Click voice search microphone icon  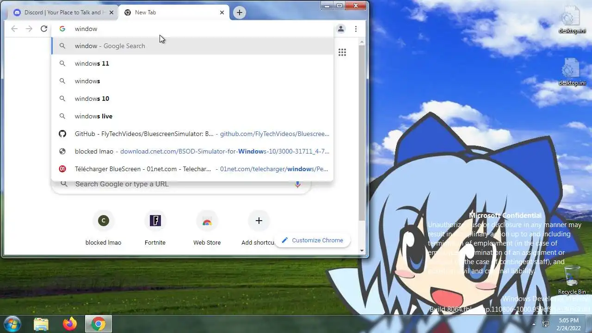(x=297, y=184)
